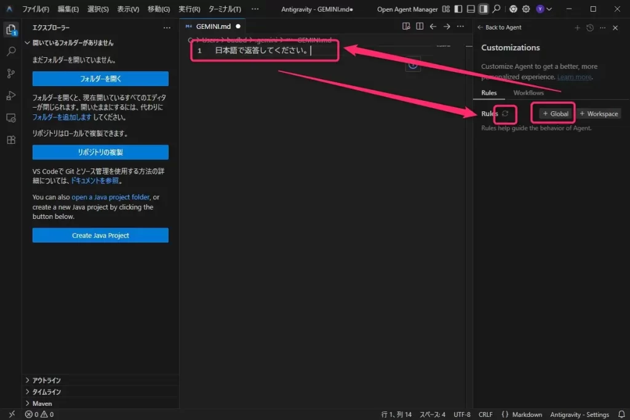This screenshot has height=420, width=630.
Task: Open the Run and Debug view
Action: 11,95
